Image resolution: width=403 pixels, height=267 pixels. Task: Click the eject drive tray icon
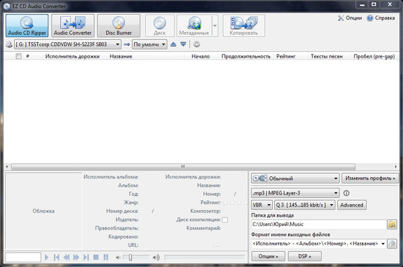(x=173, y=44)
